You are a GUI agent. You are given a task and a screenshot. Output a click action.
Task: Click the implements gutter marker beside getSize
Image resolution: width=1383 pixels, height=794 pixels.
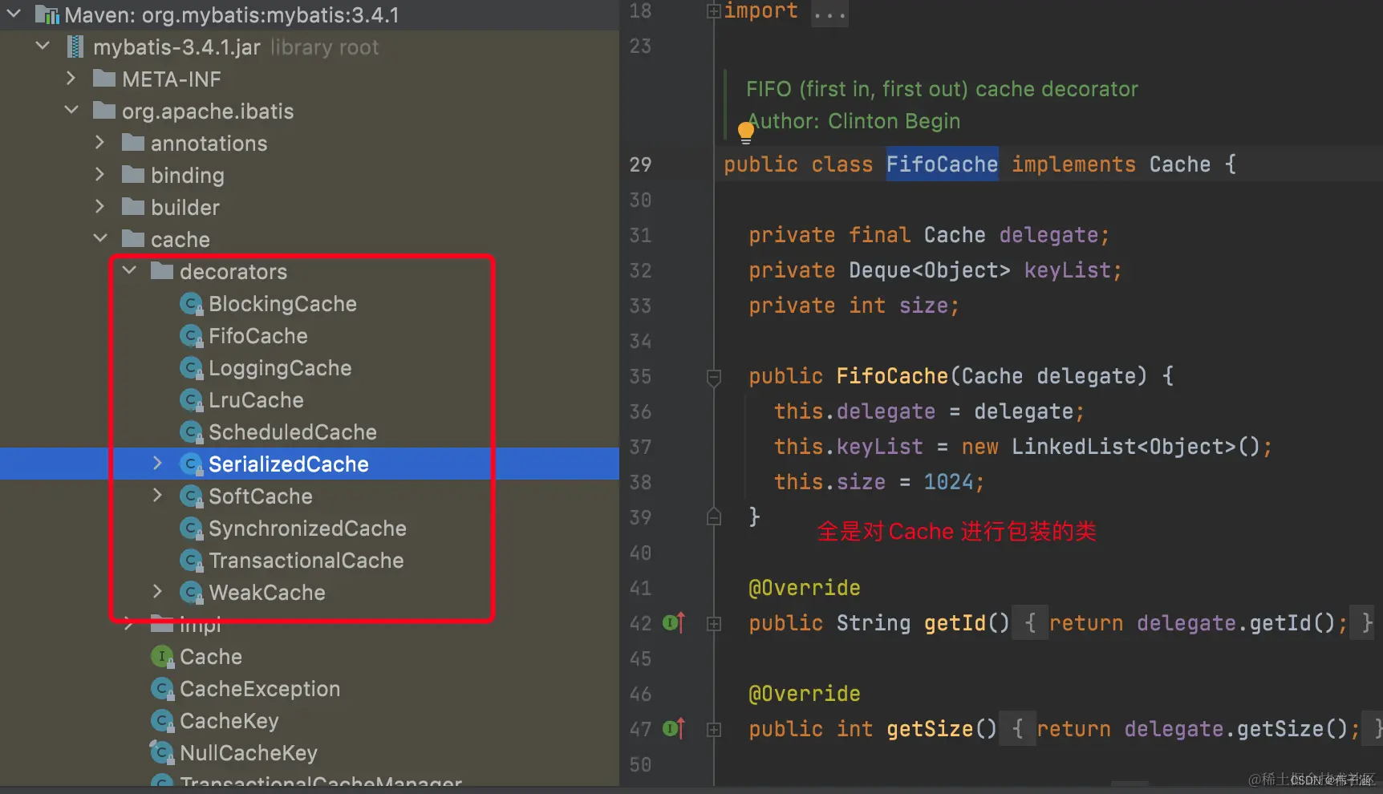point(674,728)
